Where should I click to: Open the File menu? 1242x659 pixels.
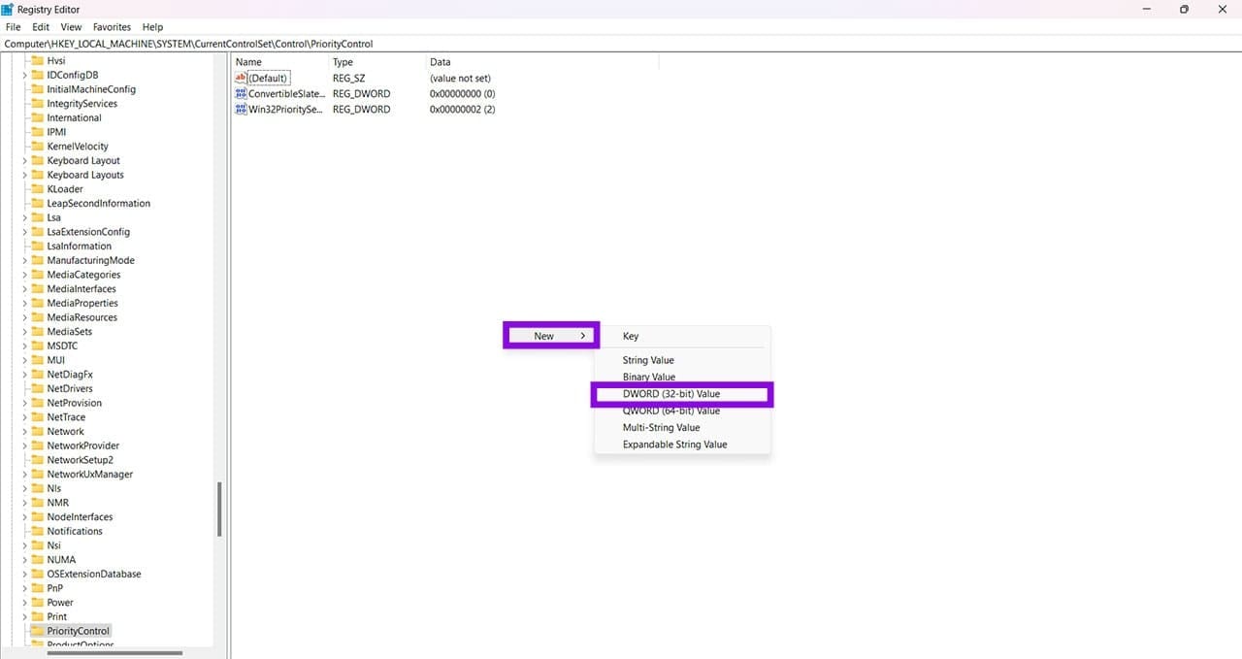click(x=13, y=27)
